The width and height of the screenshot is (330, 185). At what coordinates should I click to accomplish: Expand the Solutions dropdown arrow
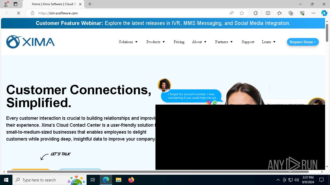pyautogui.click(x=136, y=42)
